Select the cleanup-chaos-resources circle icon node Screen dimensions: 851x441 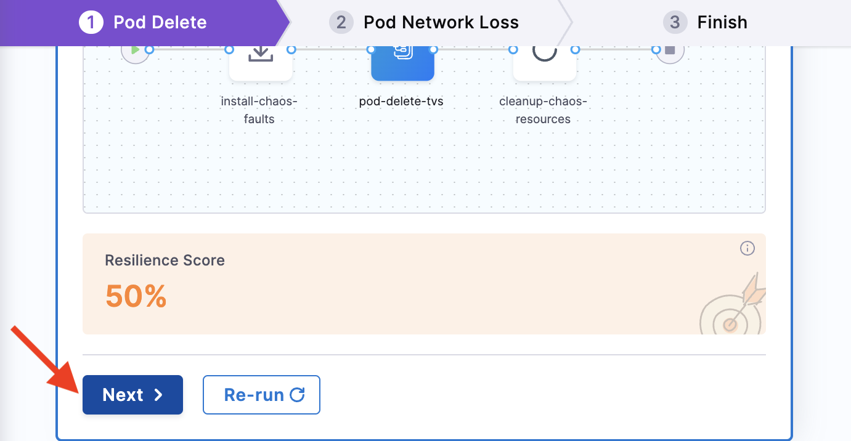tap(544, 60)
